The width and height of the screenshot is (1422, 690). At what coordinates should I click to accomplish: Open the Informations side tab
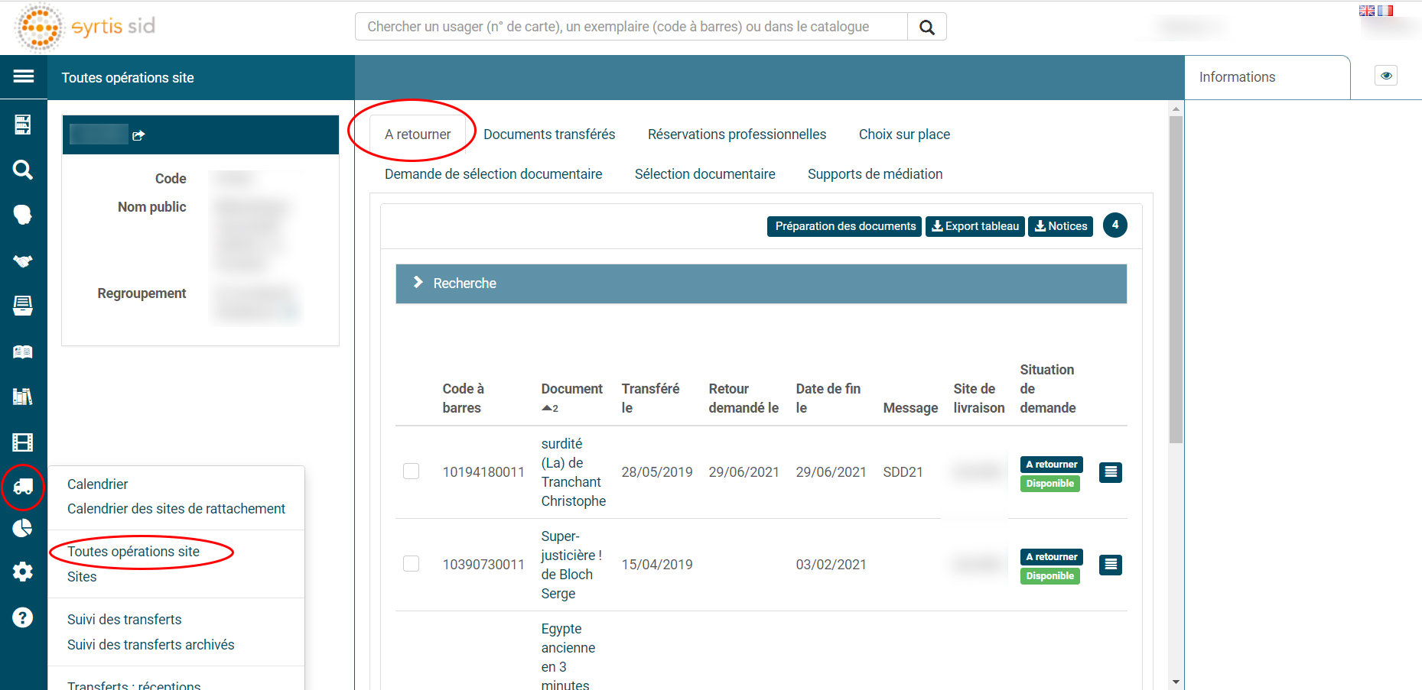pyautogui.click(x=1267, y=77)
